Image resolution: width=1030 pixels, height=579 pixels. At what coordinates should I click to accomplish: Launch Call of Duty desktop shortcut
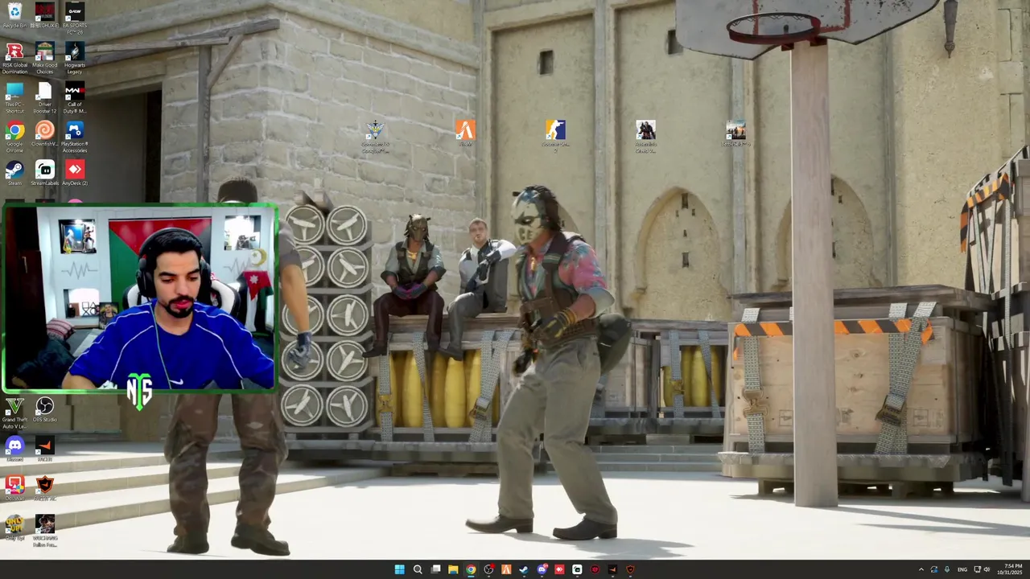click(75, 97)
